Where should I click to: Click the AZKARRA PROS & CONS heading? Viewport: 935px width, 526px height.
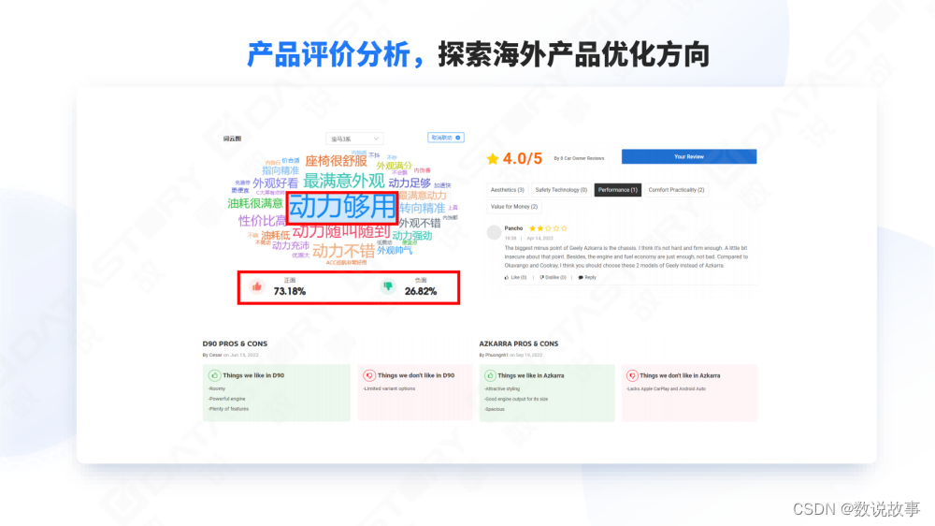point(519,343)
